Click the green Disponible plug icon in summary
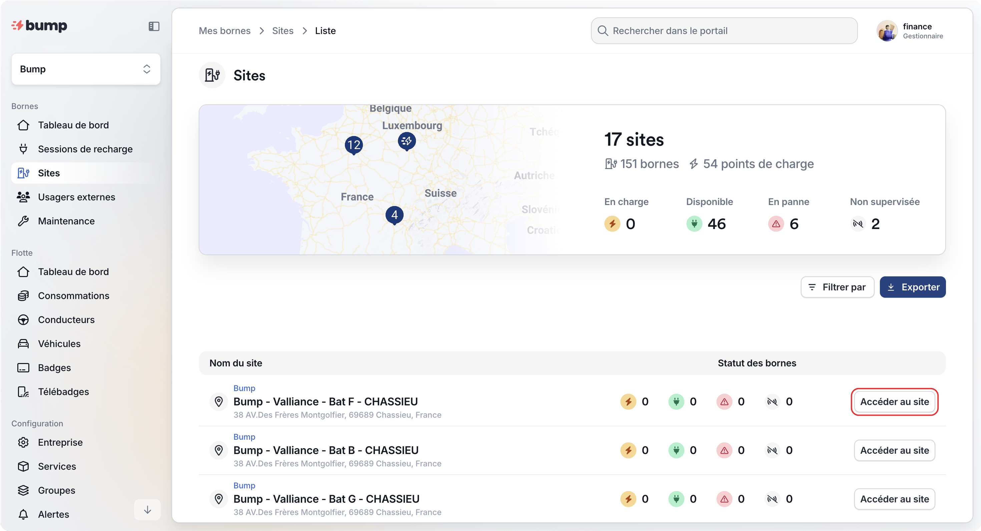Screen dimensions: 981x531 tap(694, 224)
